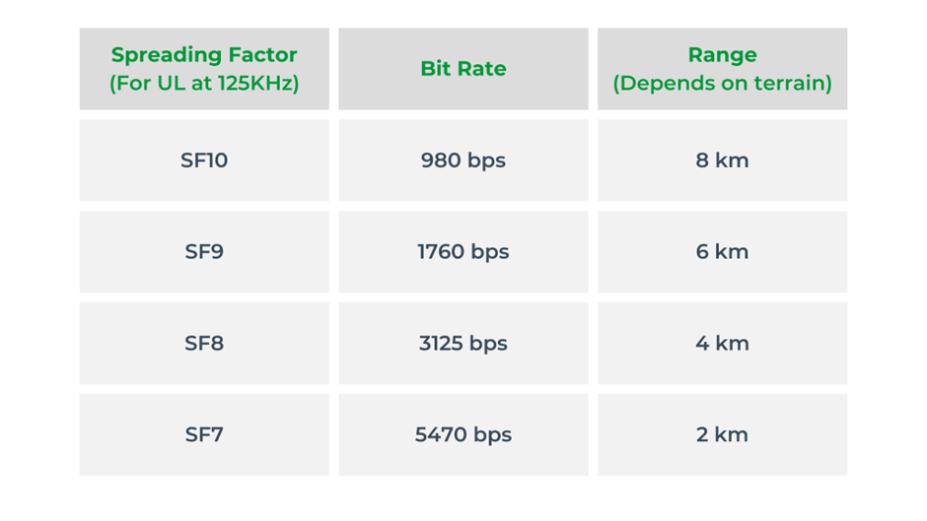
Task: Click the '(For UL at 125KHz)' subtitle
Action: click(x=204, y=83)
